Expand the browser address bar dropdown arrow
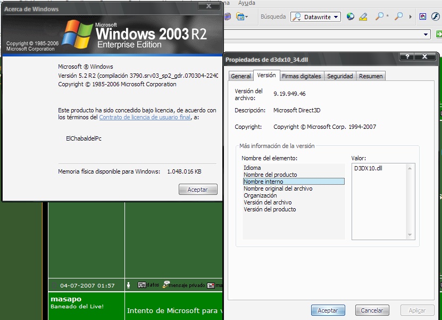The height and width of the screenshot is (320, 442). [x=426, y=35]
